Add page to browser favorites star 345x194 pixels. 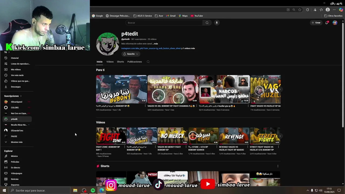[300, 10]
